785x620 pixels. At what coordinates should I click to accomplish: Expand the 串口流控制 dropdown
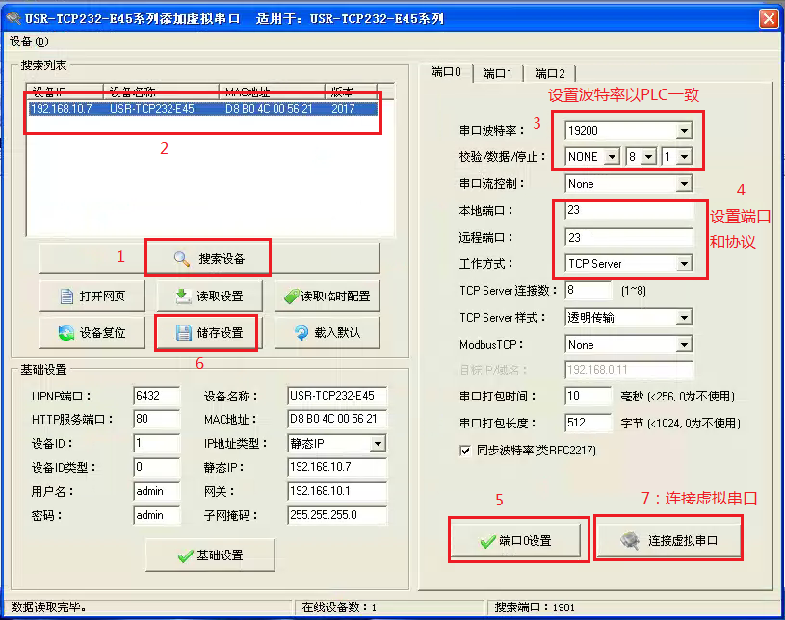[683, 184]
